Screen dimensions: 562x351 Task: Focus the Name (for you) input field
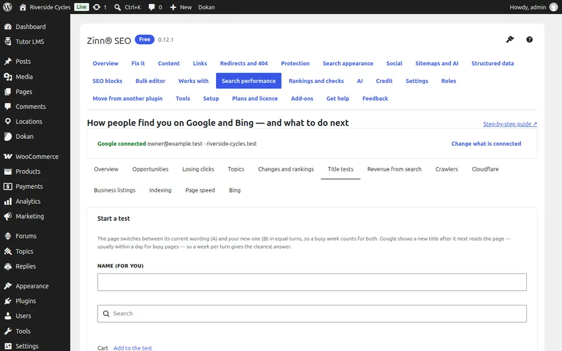coord(312,282)
